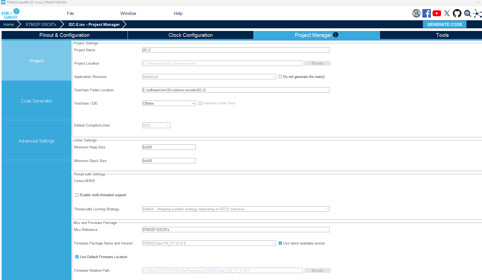Screen dimensions: 482x280
Task: Switch to Pinout & Configuration tab
Action: pos(64,35)
